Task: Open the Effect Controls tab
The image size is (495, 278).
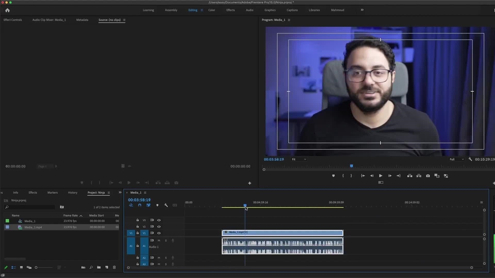Action: [13, 20]
